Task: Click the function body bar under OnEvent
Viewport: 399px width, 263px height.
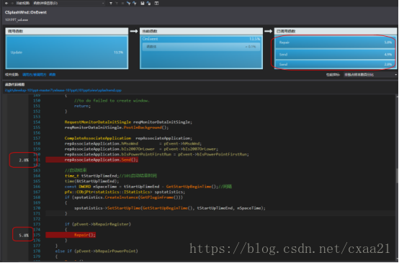Action: tap(201, 47)
